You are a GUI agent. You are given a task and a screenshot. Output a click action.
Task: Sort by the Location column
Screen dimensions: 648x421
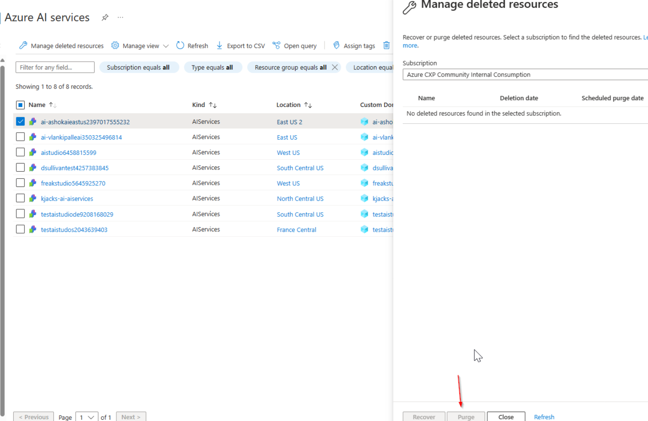294,105
